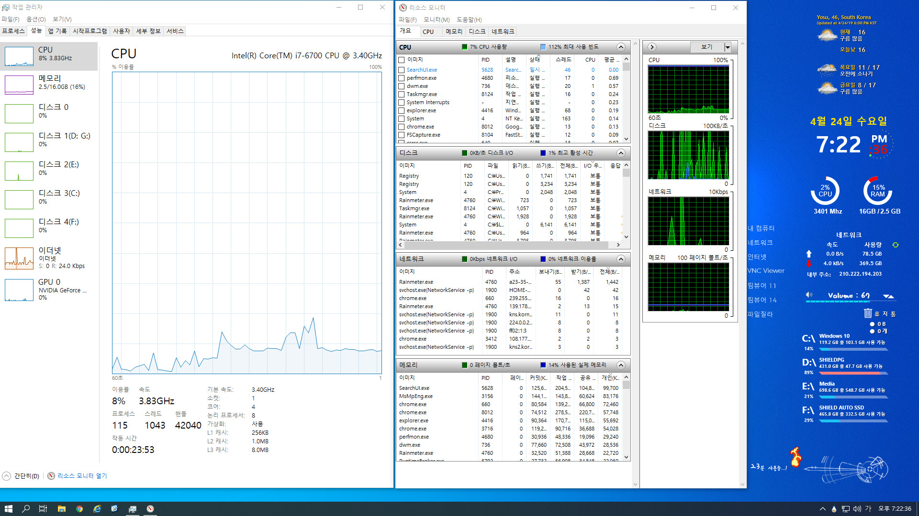The image size is (919, 516).
Task: Check the SearchUI.exe process checkbox
Action: [x=402, y=70]
